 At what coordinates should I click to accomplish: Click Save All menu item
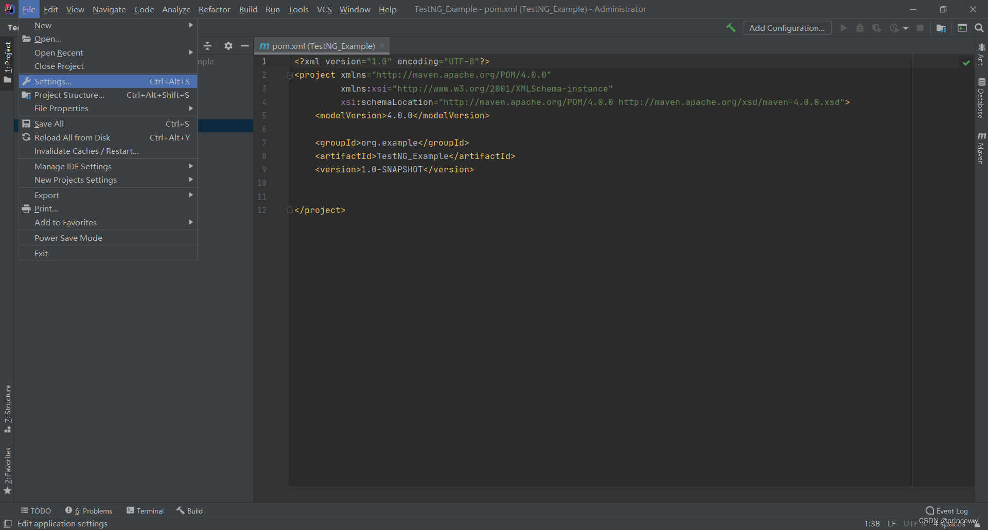[x=108, y=123]
